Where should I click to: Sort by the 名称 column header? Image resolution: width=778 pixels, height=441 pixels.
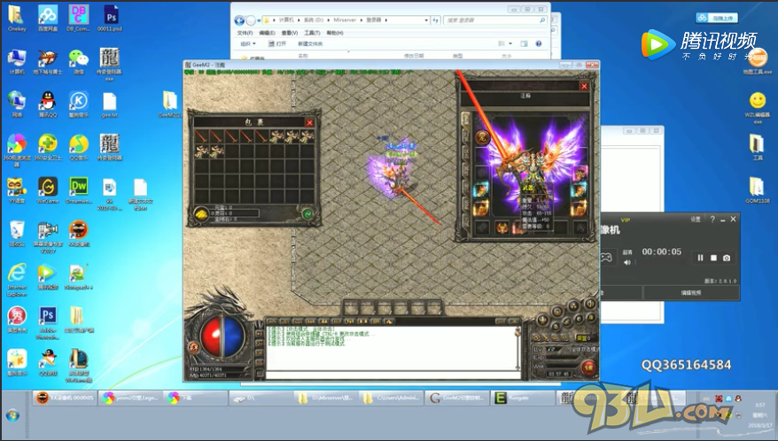pyautogui.click(x=303, y=56)
